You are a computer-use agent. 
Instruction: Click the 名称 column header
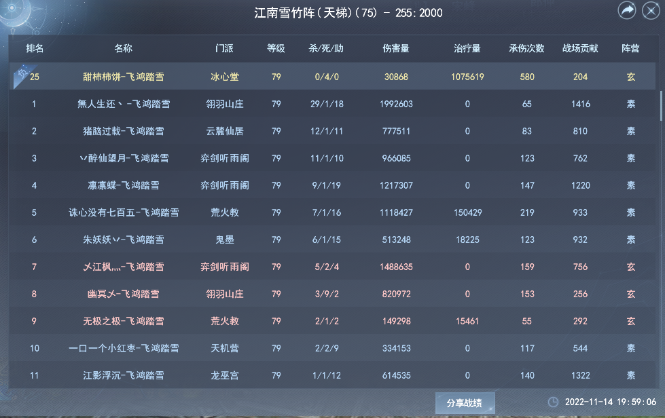point(123,48)
